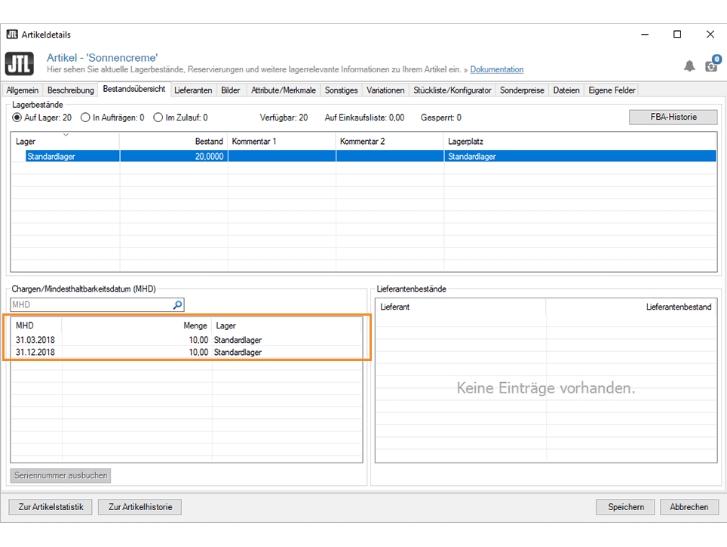This screenshot has width=727, height=547.
Task: Click the sort arrow above Lager column
Action: 66,135
